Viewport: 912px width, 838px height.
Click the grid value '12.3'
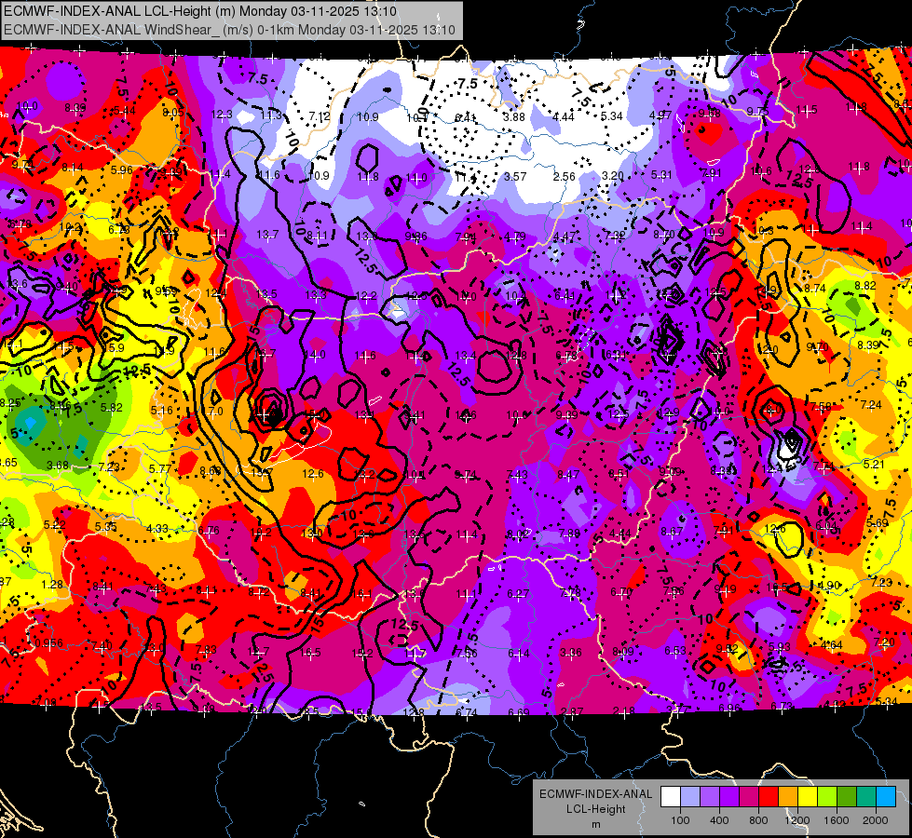click(x=222, y=115)
